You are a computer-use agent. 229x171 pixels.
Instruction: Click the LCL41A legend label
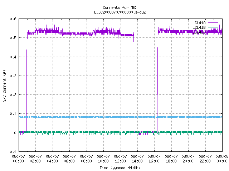tap(199, 23)
